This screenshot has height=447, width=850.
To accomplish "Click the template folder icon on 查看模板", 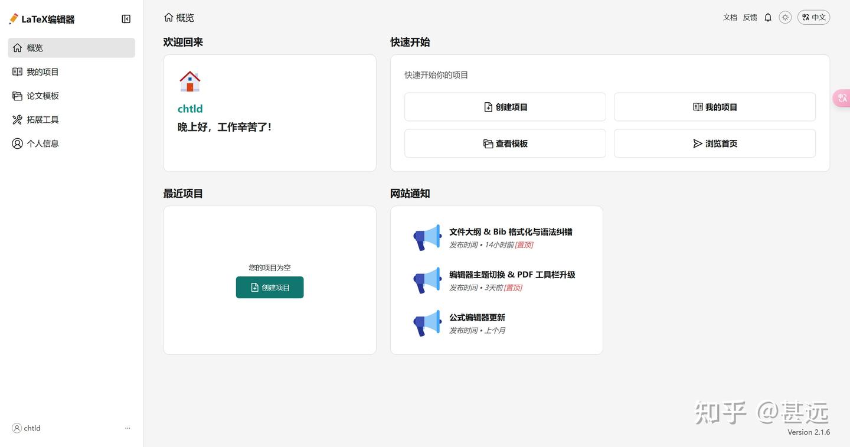I will tap(488, 143).
